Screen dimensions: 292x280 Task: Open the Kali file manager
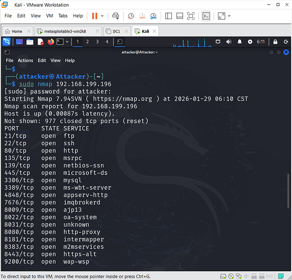pos(30,42)
